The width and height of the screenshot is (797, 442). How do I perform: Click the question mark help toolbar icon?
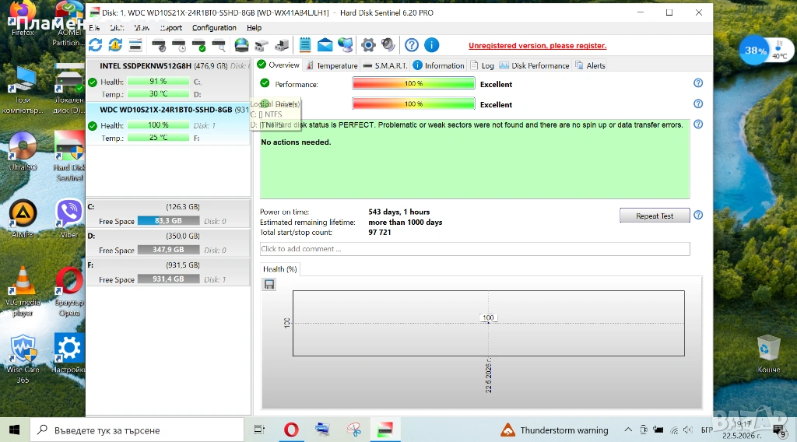(x=412, y=45)
